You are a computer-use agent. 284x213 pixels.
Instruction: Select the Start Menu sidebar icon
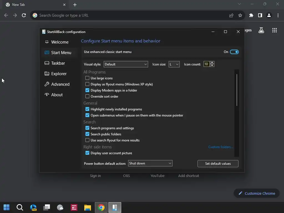[x=47, y=52]
